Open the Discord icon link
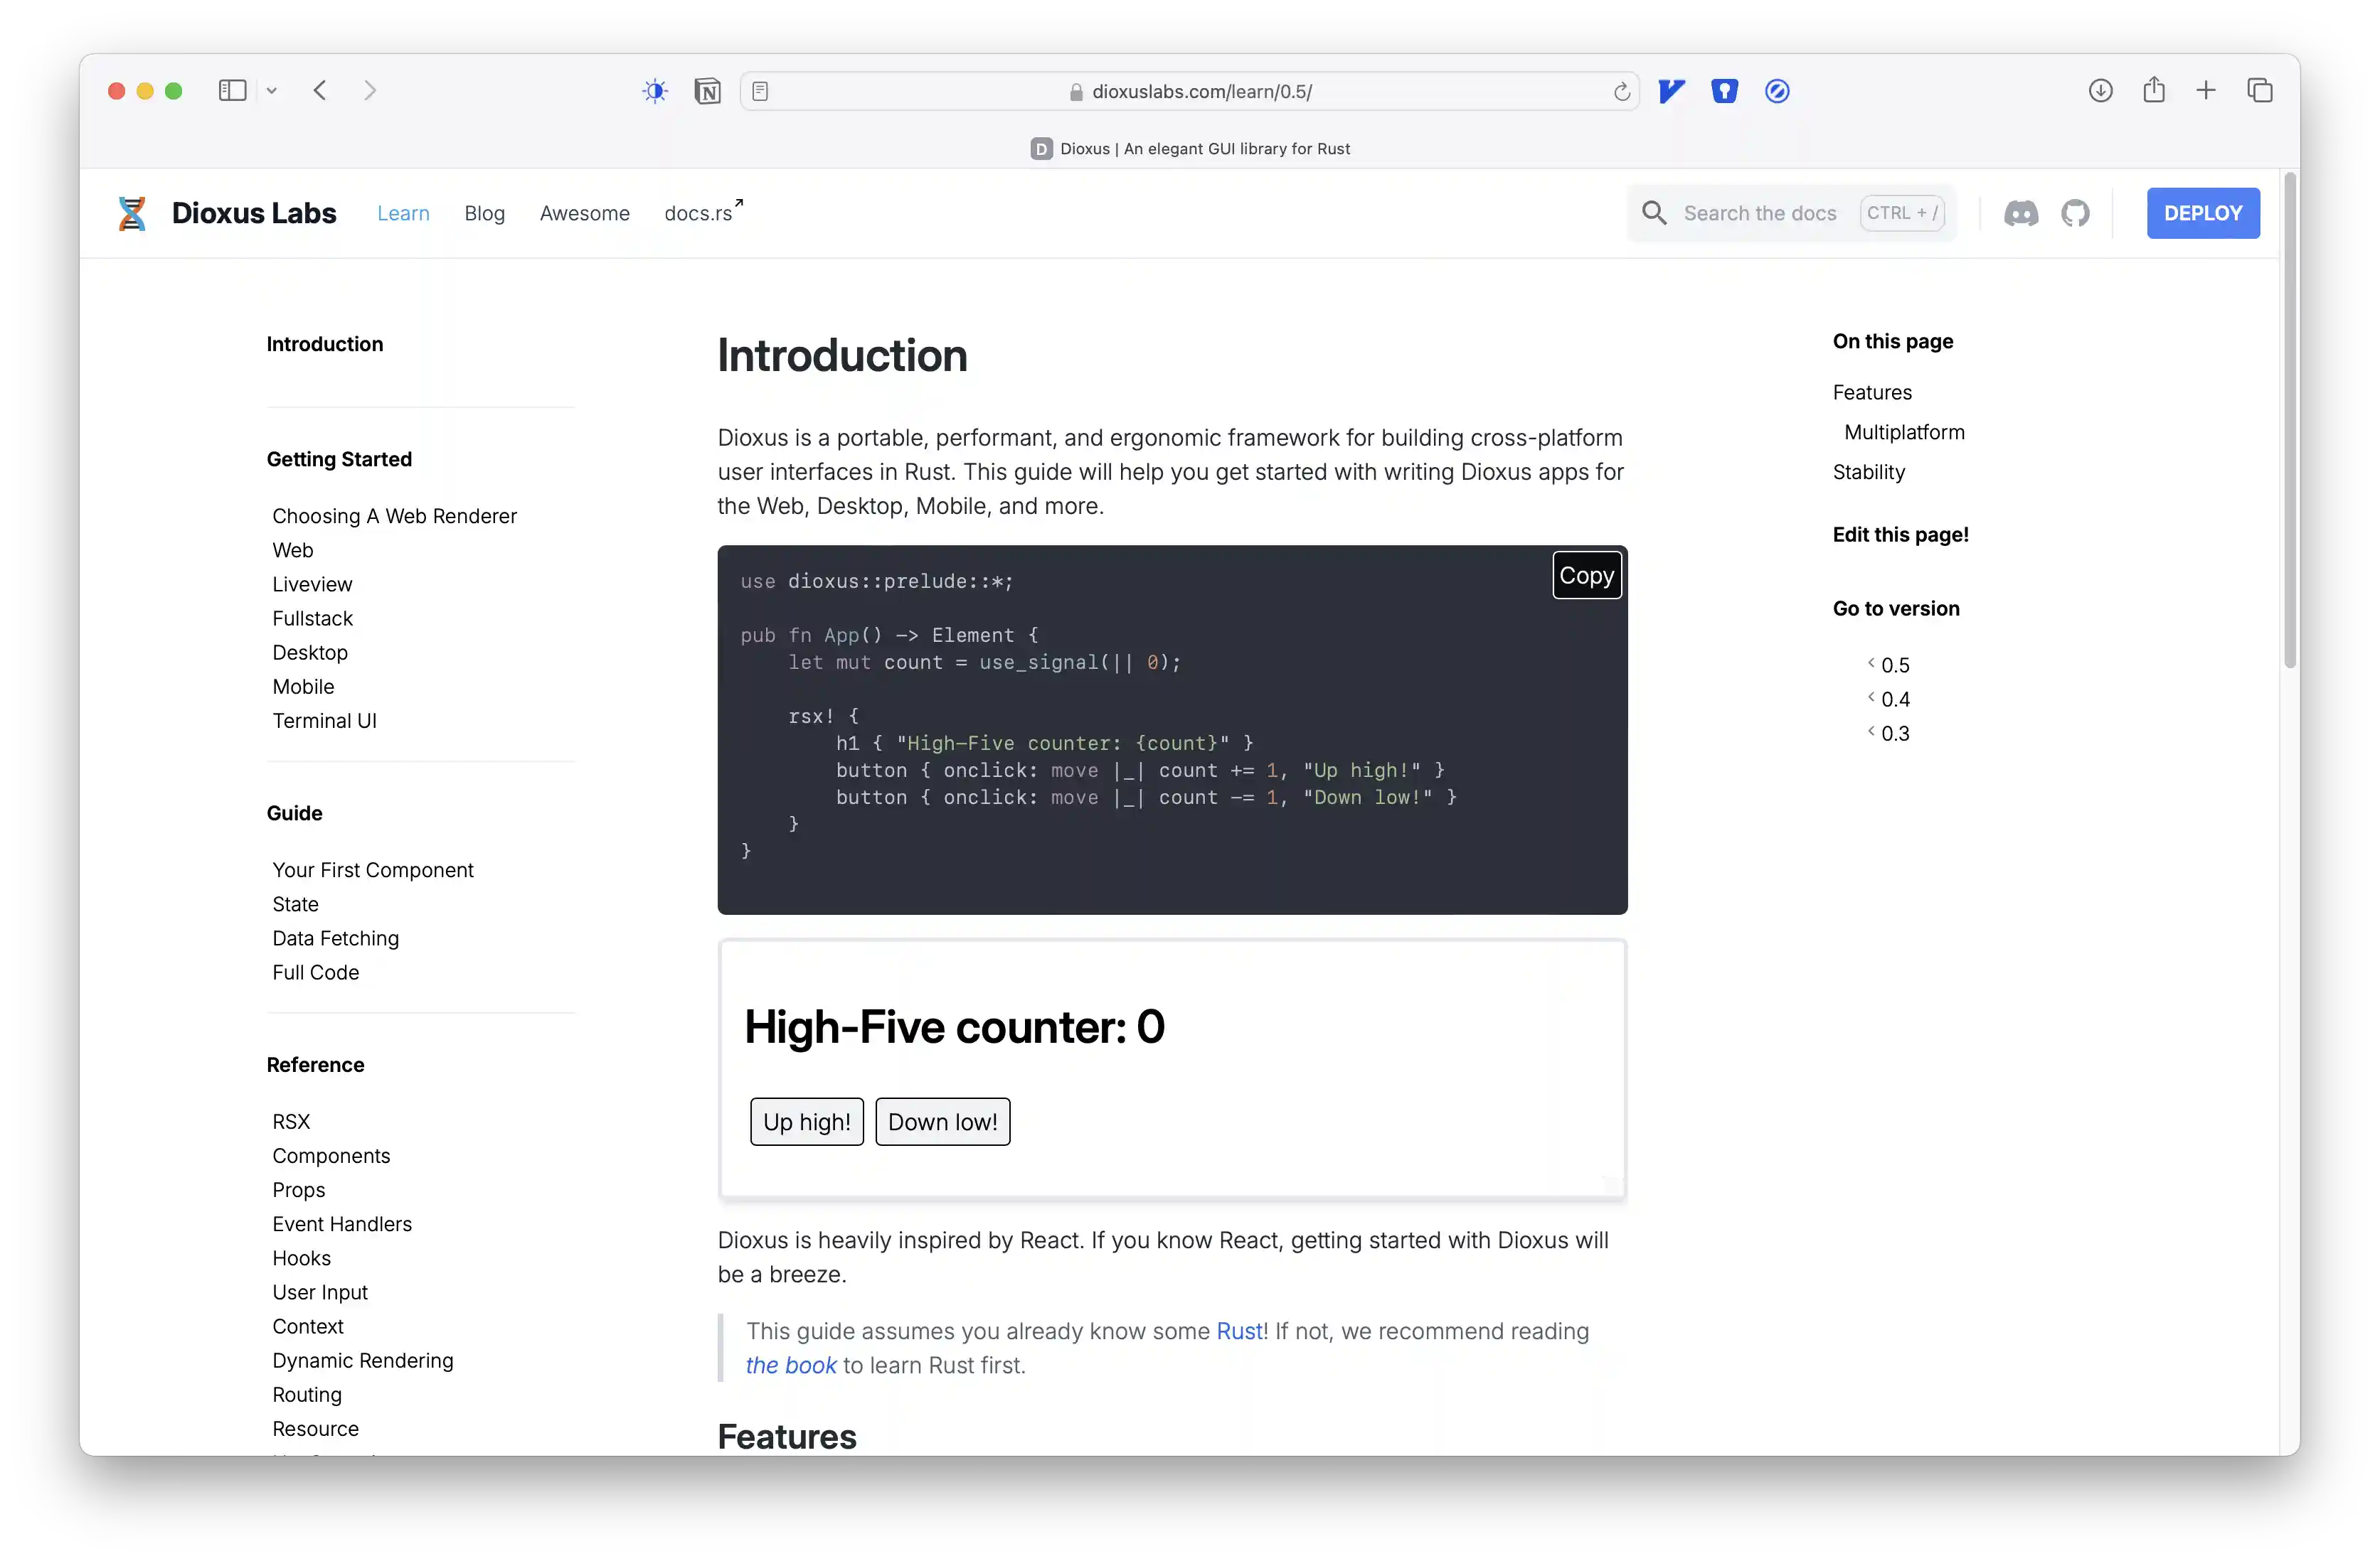The width and height of the screenshot is (2380, 1561). [x=2020, y=213]
